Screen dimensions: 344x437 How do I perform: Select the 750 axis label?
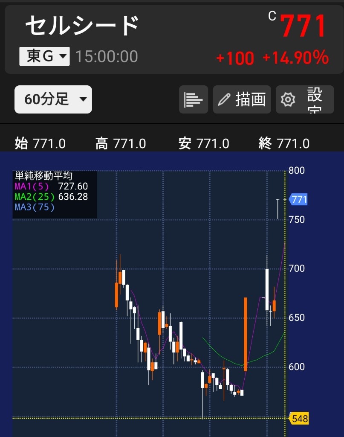[x=297, y=220]
